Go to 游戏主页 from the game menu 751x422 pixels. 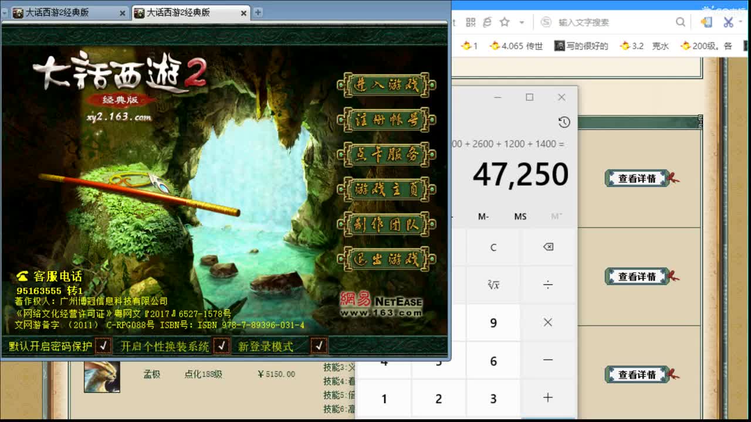click(387, 189)
